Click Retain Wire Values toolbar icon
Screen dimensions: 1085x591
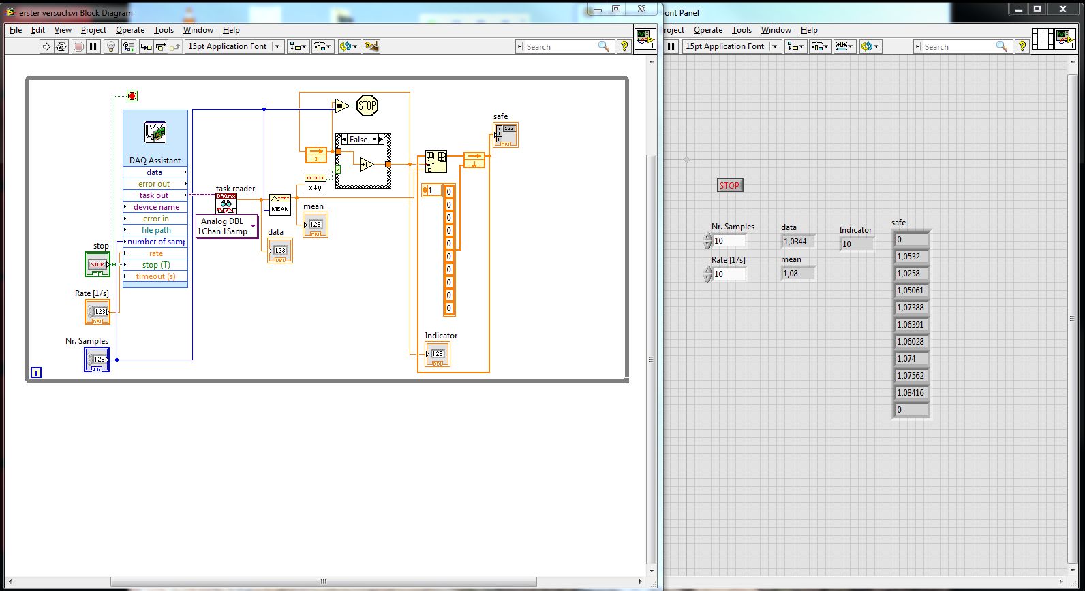point(128,46)
